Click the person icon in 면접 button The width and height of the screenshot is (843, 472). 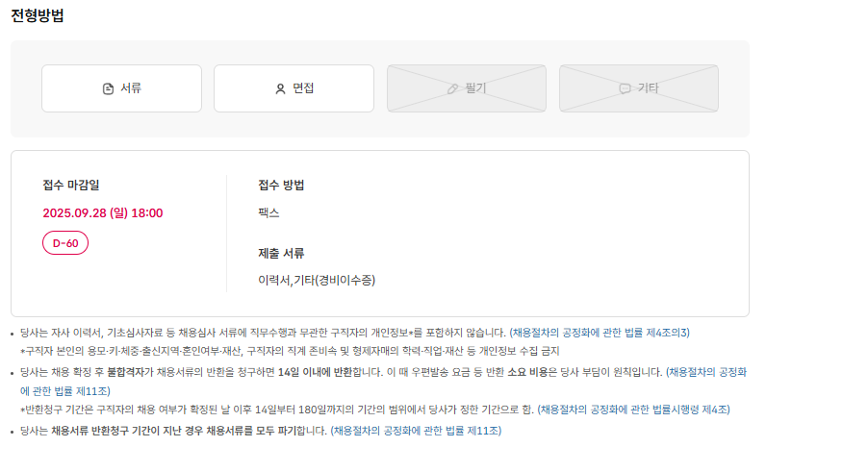click(280, 88)
